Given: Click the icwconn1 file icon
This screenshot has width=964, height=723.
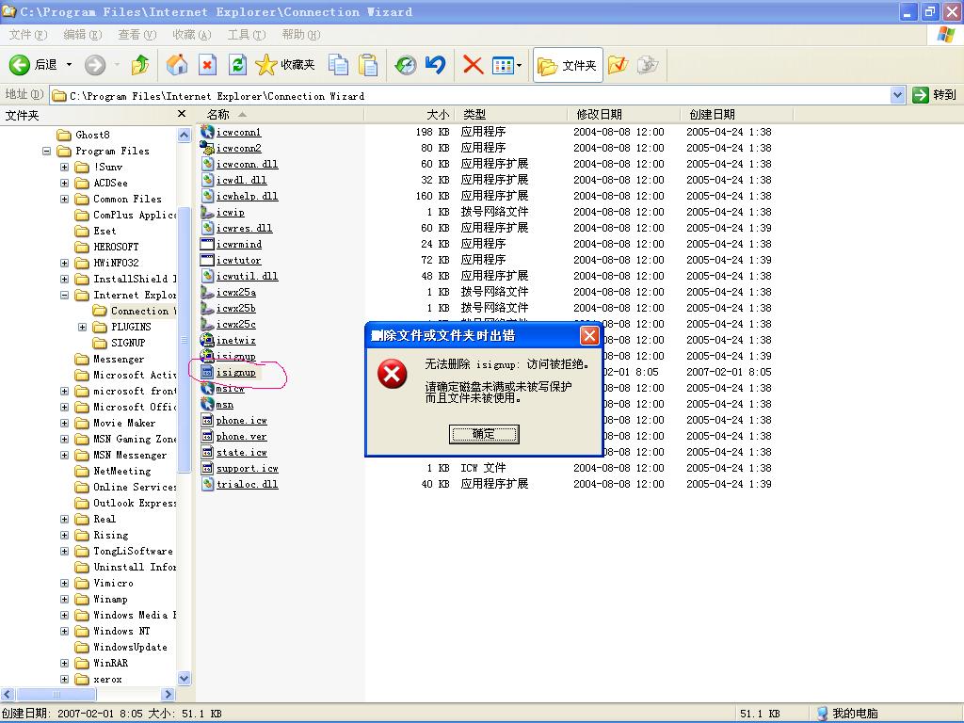Looking at the screenshot, I should click(x=207, y=132).
